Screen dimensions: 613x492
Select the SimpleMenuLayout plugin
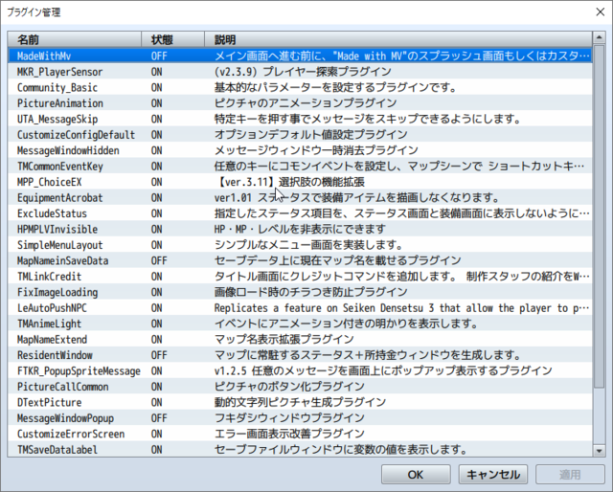(300, 245)
